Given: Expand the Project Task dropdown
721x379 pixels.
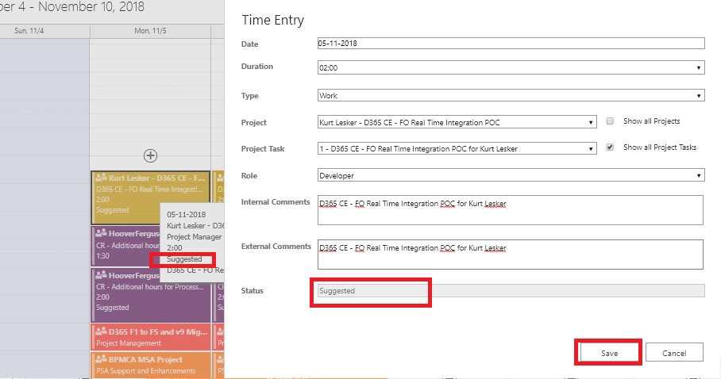Looking at the screenshot, I should click(x=457, y=148).
